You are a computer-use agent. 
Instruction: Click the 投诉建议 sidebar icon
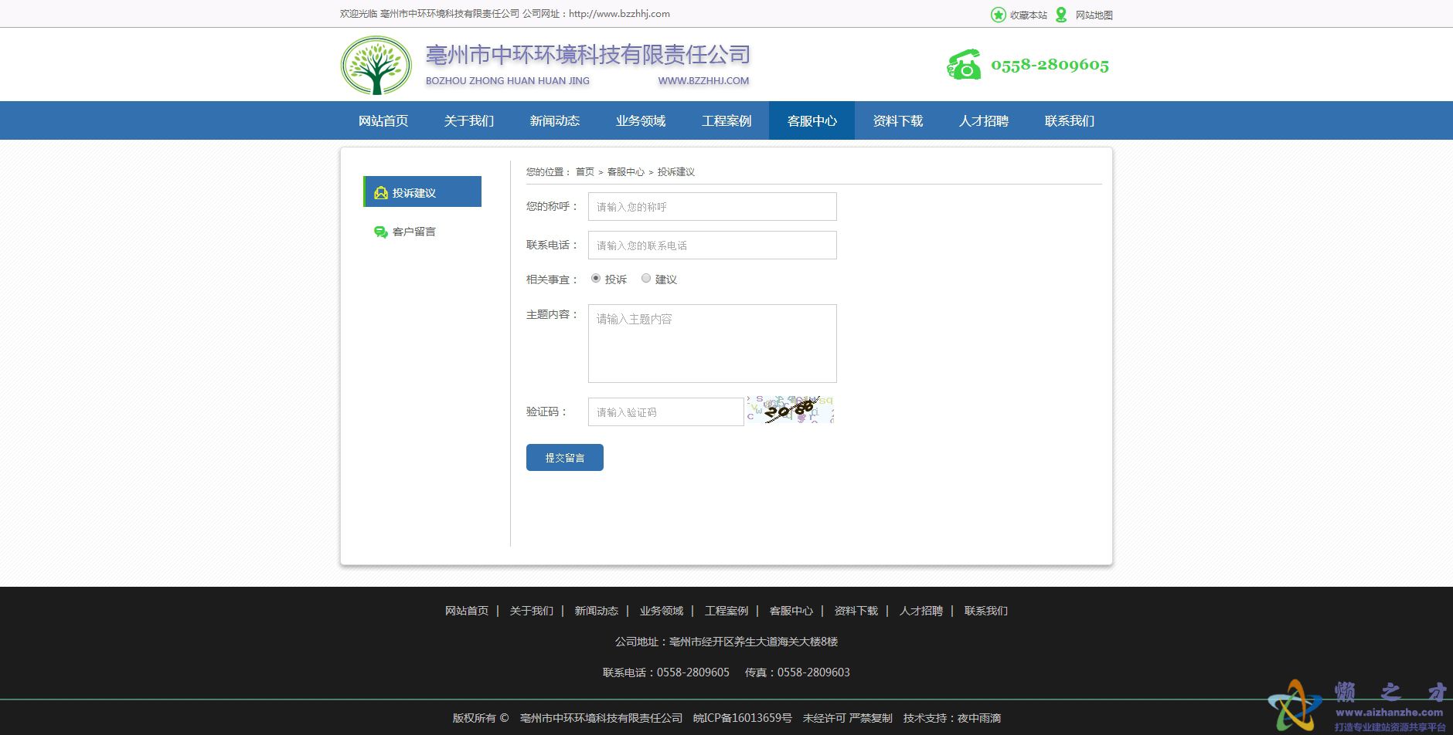click(x=380, y=193)
